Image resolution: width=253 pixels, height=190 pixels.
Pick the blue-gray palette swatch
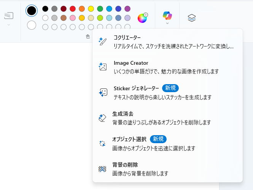click(x=118, y=18)
